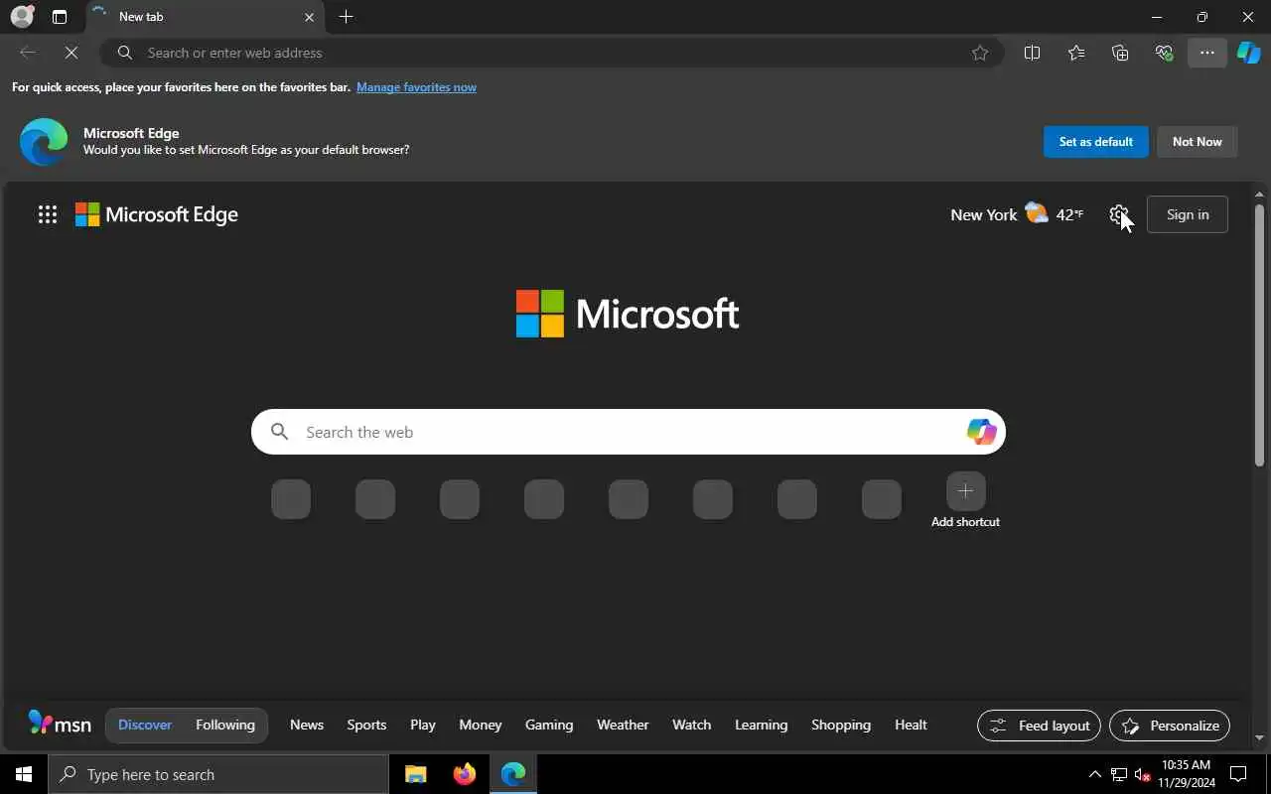Open the News category
The image size is (1271, 794).
[307, 725]
